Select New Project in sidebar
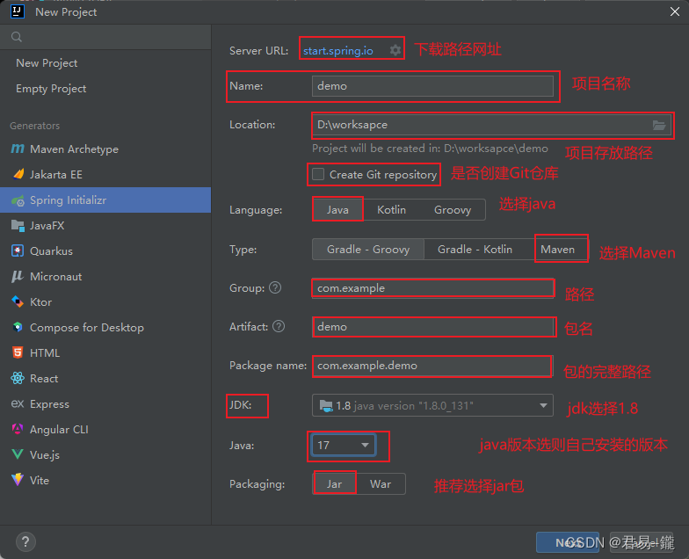This screenshot has width=689, height=559. pos(105,63)
